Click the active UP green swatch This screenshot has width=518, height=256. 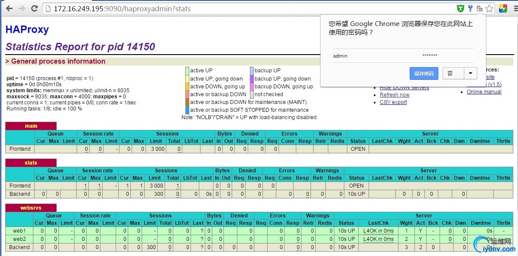187,70
